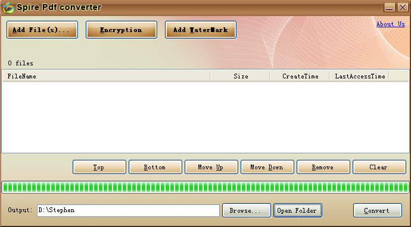Viewport: 411px width, 227px height.
Task: Open the Encryption settings
Action: coord(122,30)
